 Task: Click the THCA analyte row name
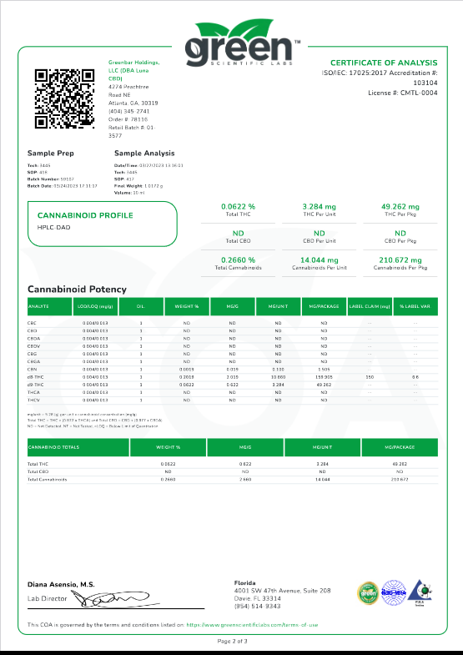[33, 392]
